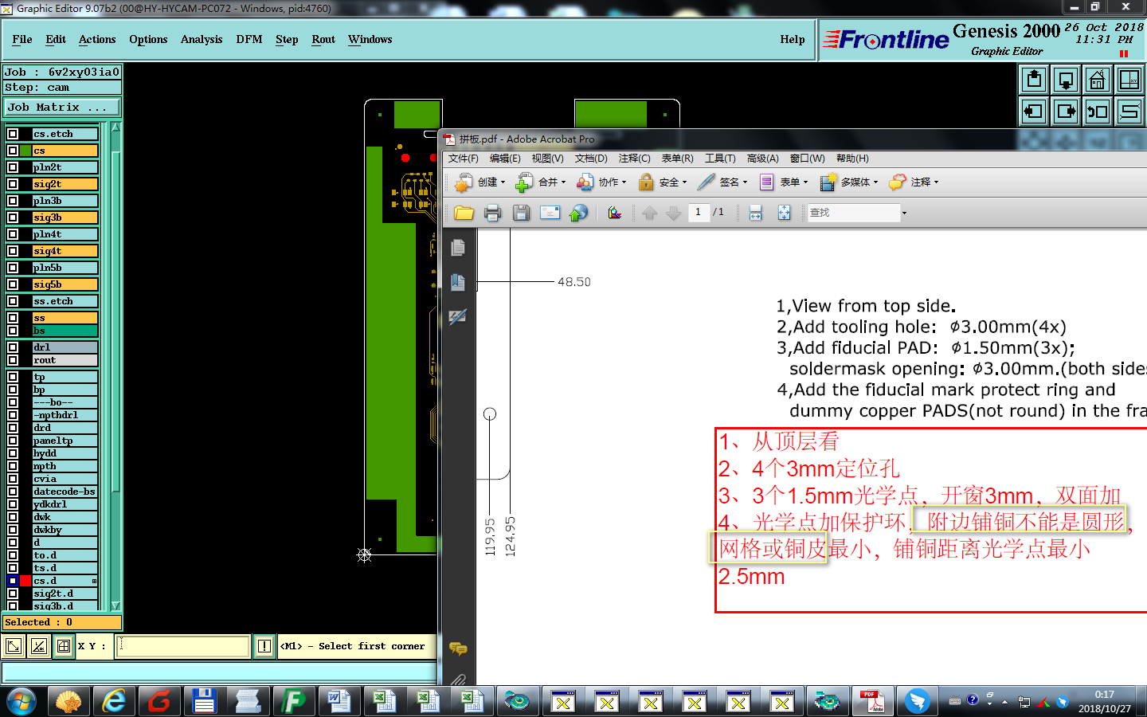Open the Rout menu
This screenshot has height=717, width=1147.
(x=323, y=39)
